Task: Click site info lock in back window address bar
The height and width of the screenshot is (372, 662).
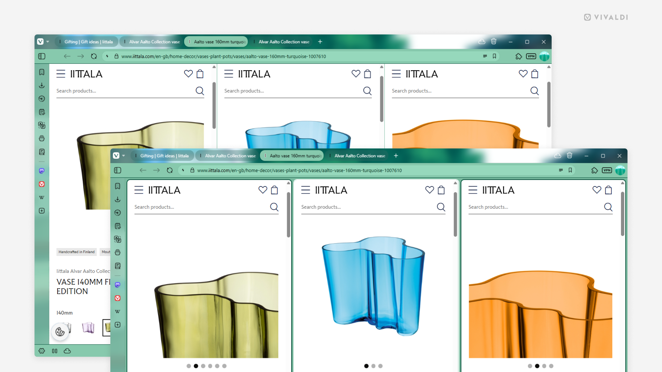Action: pyautogui.click(x=117, y=56)
